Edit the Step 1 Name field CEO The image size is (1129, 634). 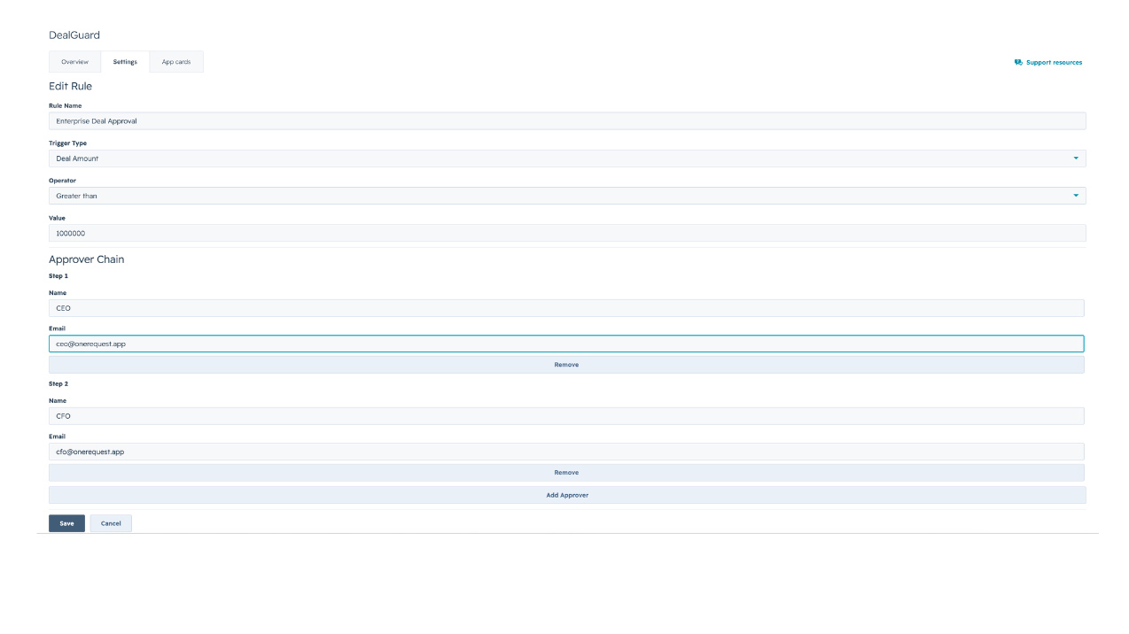tap(566, 308)
